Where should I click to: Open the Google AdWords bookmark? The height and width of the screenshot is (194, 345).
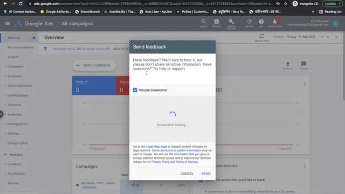[56, 12]
